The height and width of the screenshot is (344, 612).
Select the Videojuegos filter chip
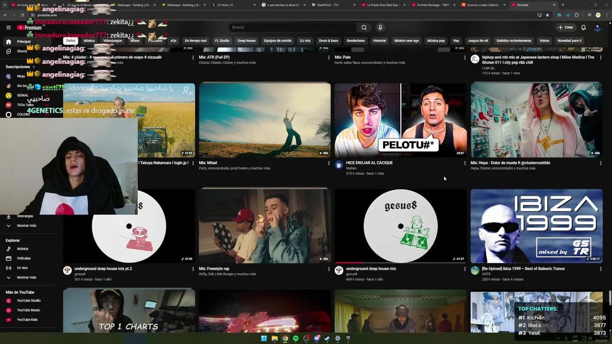pos(113,41)
